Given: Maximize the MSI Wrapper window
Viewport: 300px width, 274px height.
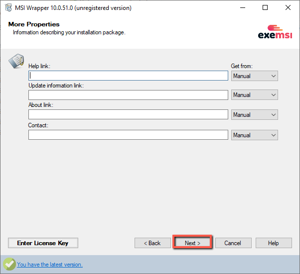Looking at the screenshot, I should 265,7.
